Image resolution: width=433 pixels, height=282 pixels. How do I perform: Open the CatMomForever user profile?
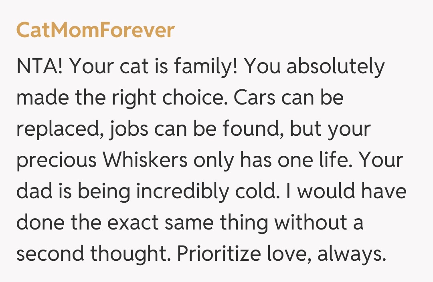tap(95, 30)
